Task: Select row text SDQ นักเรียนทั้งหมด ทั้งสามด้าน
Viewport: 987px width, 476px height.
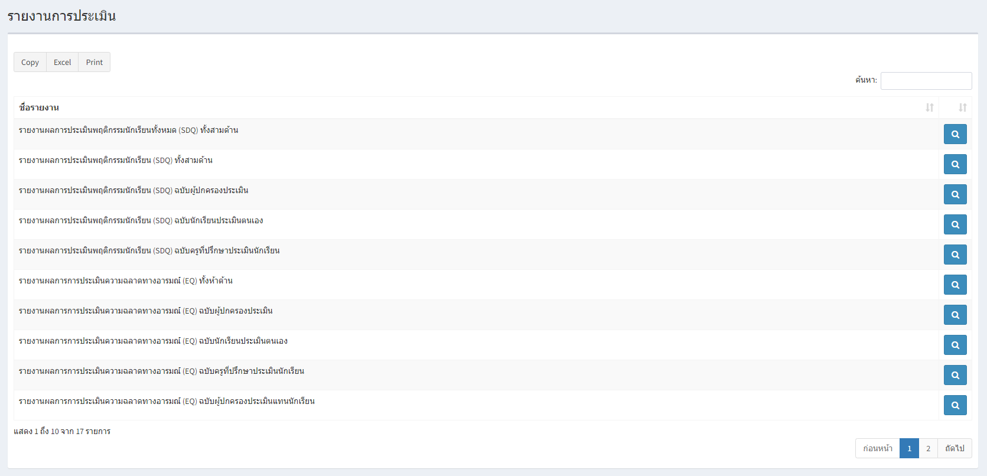Action: (128, 130)
